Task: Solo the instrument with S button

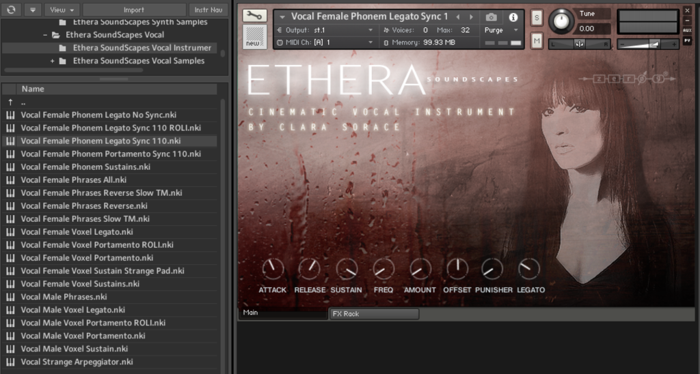Action: pos(537,18)
